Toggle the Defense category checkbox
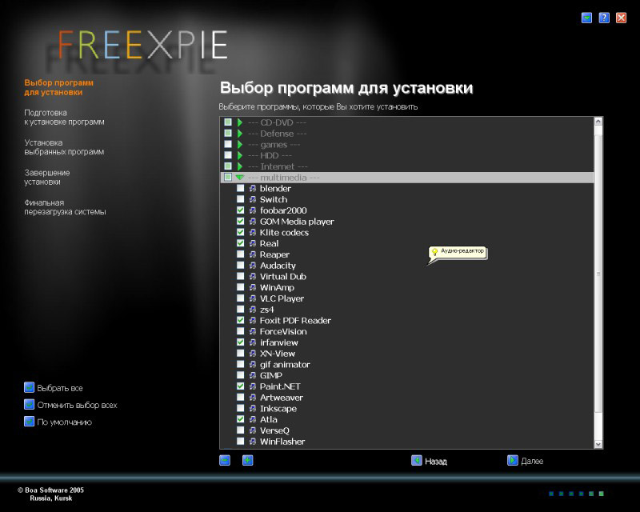This screenshot has width=640, height=512. (228, 133)
